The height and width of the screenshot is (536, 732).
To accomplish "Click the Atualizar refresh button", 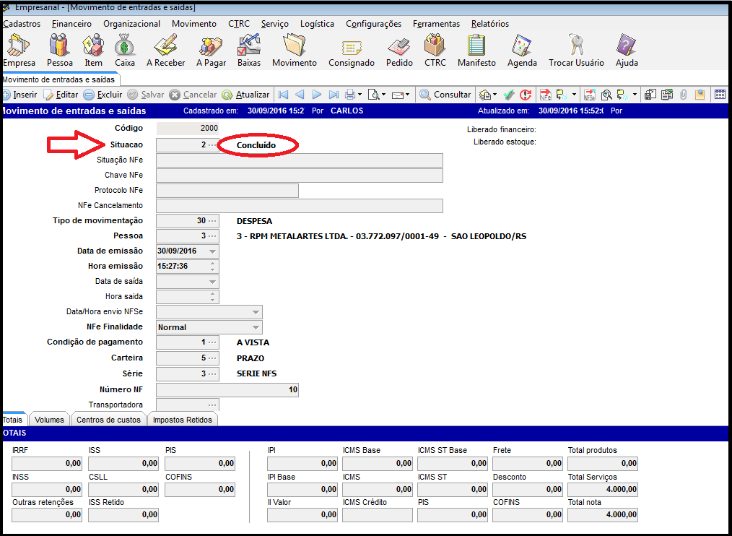I will pyautogui.click(x=246, y=95).
